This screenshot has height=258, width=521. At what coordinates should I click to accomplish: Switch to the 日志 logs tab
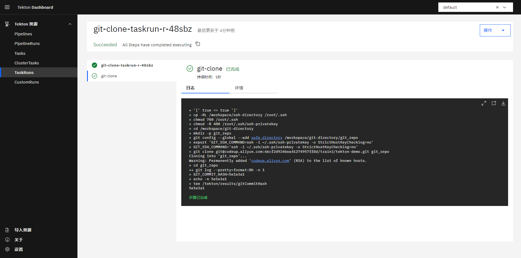[205, 88]
